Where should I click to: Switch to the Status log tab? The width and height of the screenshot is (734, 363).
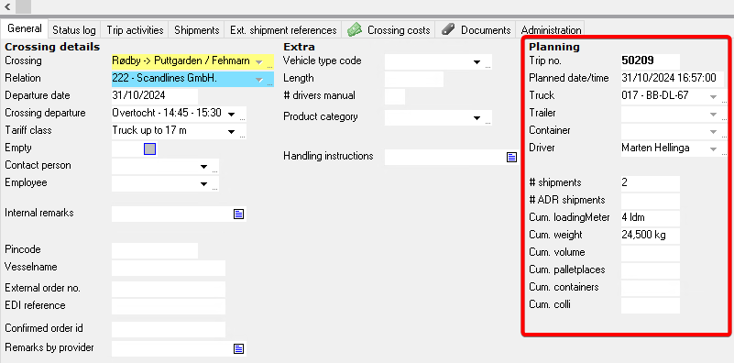pyautogui.click(x=74, y=30)
